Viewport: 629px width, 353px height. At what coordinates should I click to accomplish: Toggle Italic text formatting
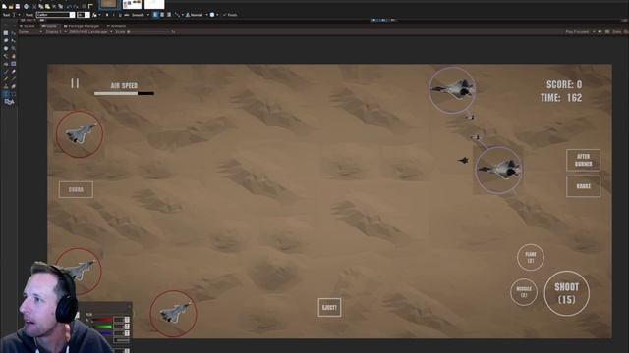coord(114,15)
